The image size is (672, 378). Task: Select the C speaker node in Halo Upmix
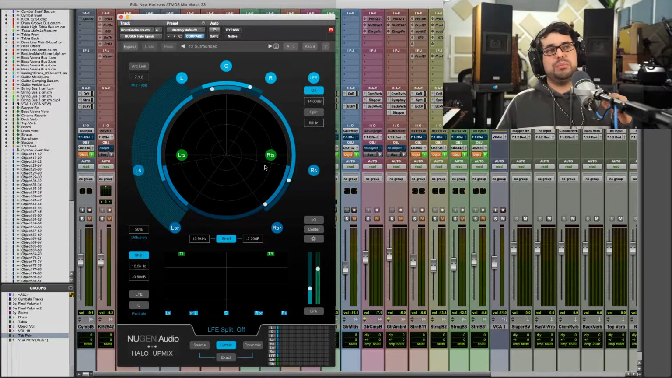[226, 66]
